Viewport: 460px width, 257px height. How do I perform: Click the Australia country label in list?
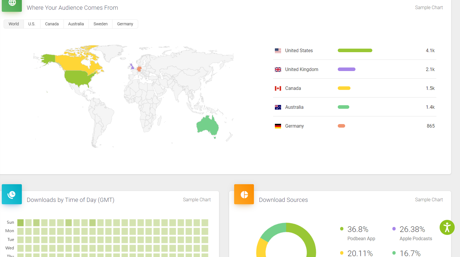tap(294, 107)
